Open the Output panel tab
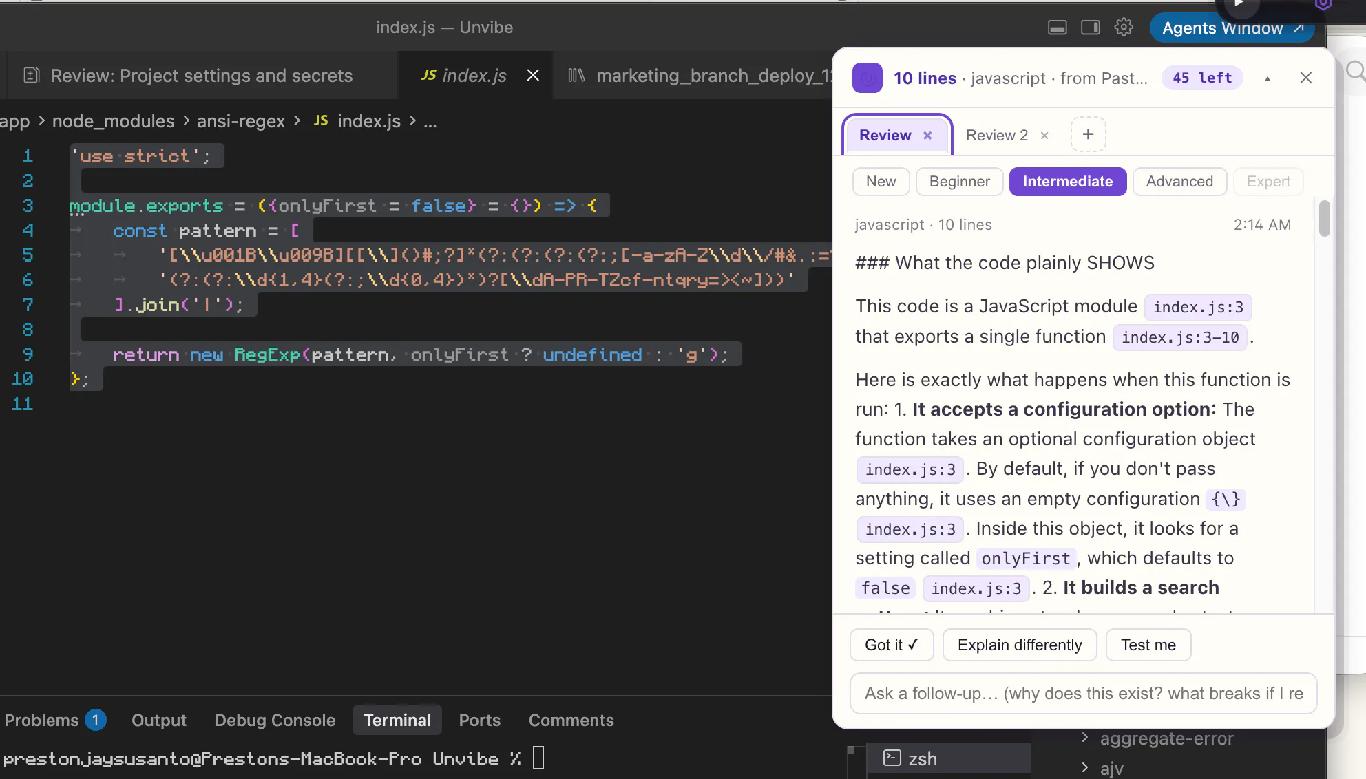Image resolution: width=1366 pixels, height=779 pixels. click(x=159, y=721)
